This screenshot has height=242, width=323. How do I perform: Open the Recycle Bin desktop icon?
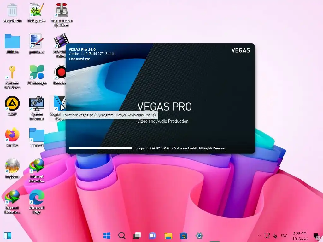(12, 13)
